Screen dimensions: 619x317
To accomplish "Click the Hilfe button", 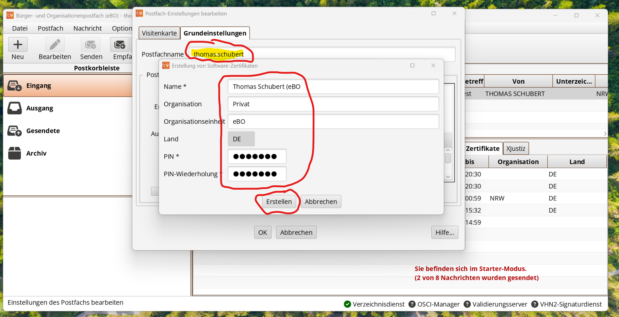I will [445, 232].
